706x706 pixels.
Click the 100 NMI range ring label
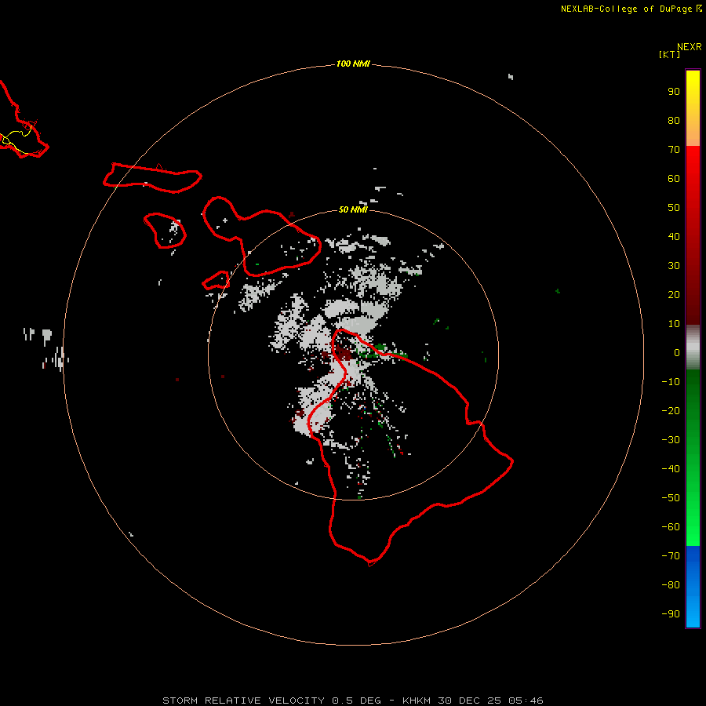point(352,64)
